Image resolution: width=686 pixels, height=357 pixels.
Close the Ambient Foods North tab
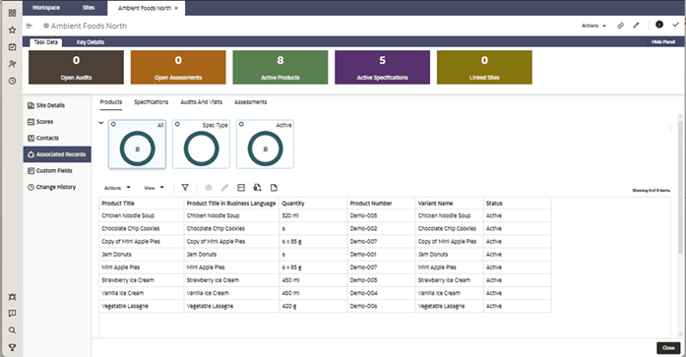[176, 8]
